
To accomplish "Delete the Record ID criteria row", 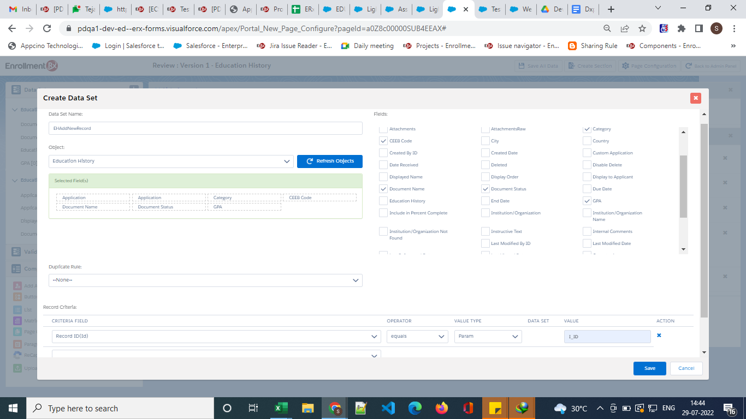I will (x=659, y=336).
